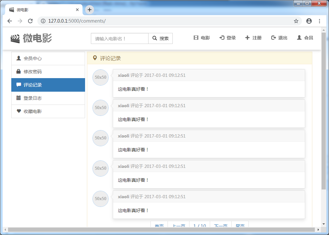Bookmark this page with the star icon

click(x=296, y=21)
